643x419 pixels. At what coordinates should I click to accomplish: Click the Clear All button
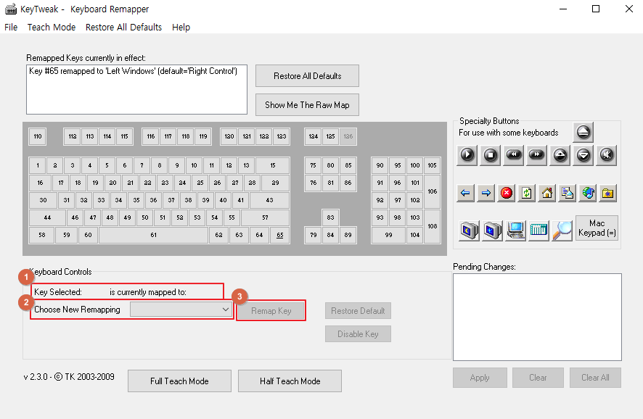(595, 378)
